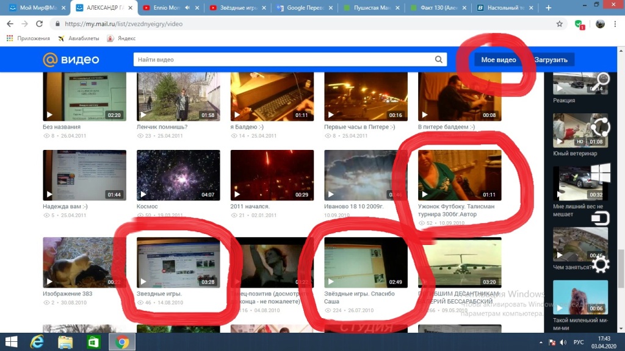
Task: Click the Chrome taskbar icon
Action: click(122, 342)
